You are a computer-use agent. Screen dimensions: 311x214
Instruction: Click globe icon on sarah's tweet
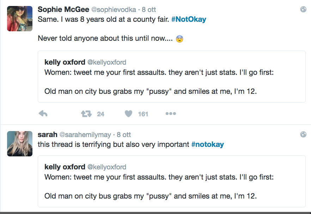point(303,135)
